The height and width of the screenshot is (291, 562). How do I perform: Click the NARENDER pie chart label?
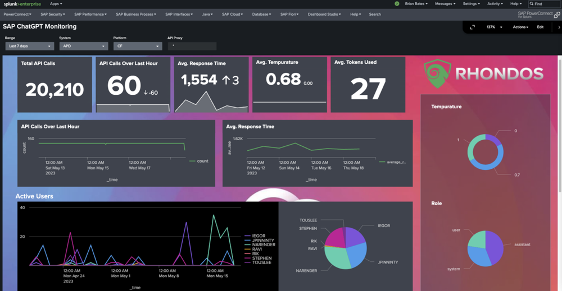pos(306,271)
